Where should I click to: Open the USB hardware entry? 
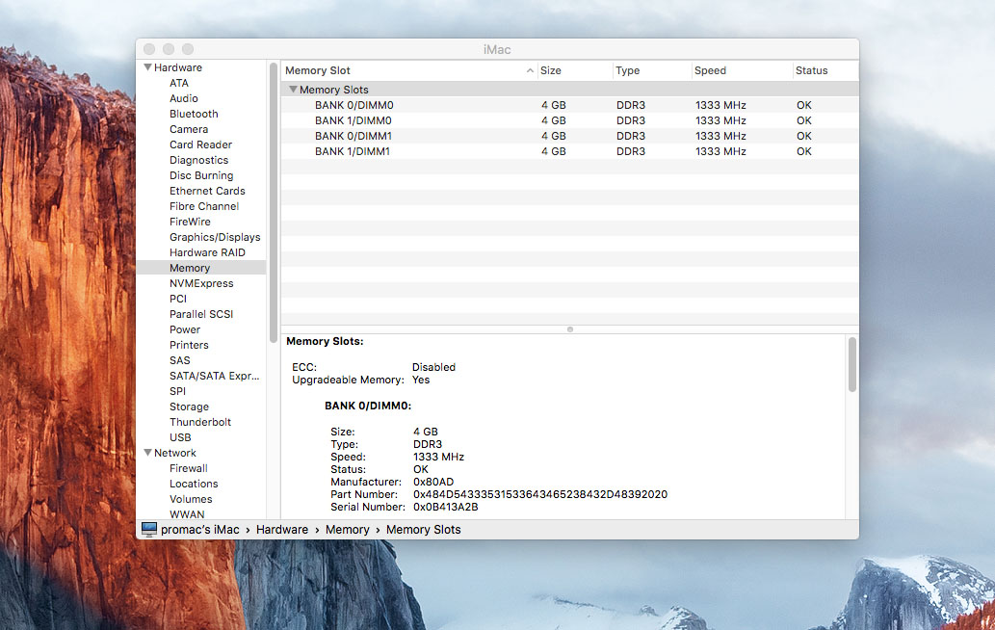[180, 437]
